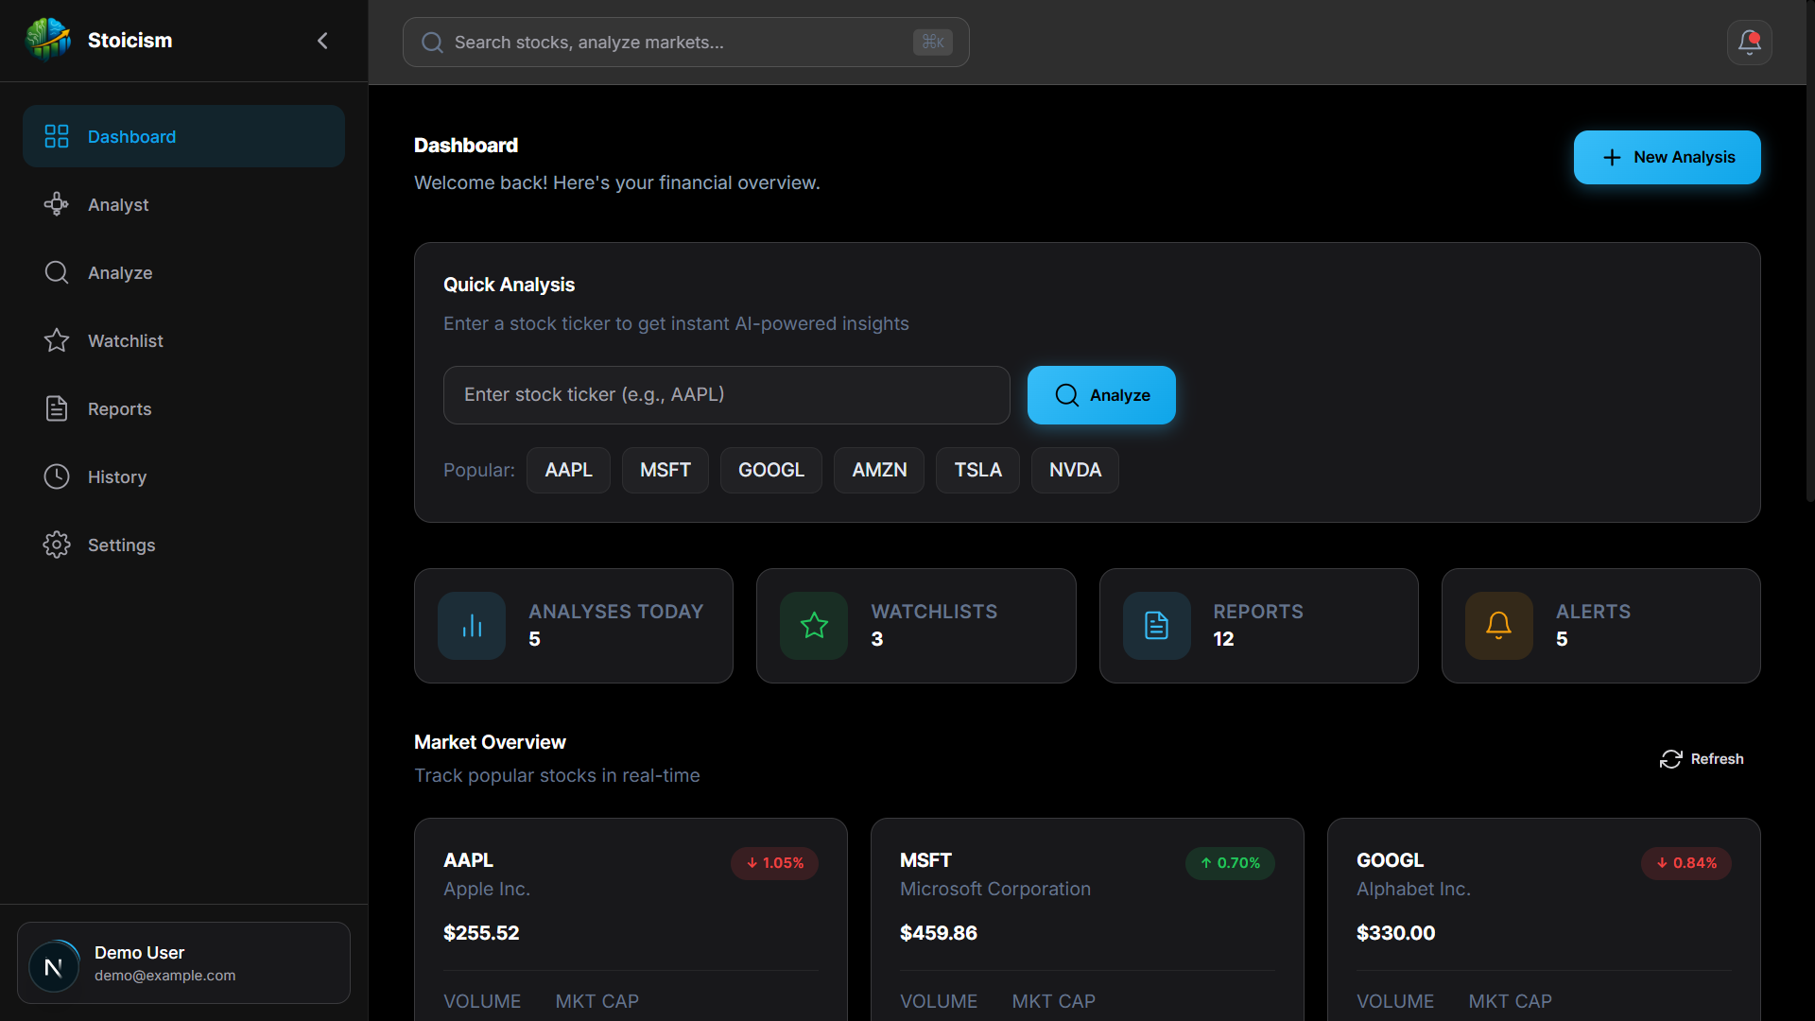Image resolution: width=1815 pixels, height=1021 pixels.
Task: Click the REPORTS card document icon
Action: pyautogui.click(x=1155, y=625)
